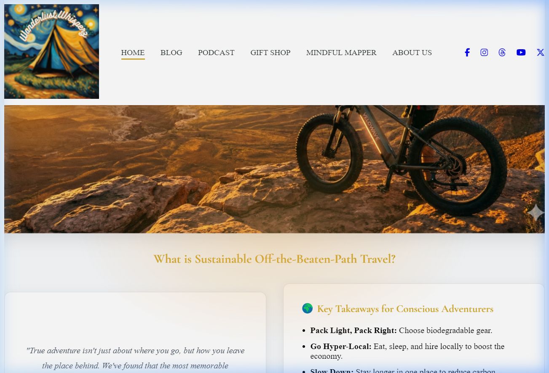Click the Wanderlust Whispers tent logo
This screenshot has width=549, height=373.
coord(51,51)
